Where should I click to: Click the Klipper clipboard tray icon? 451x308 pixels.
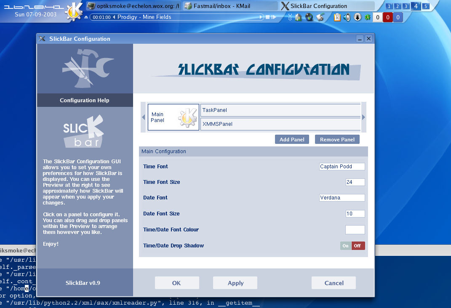click(337, 18)
